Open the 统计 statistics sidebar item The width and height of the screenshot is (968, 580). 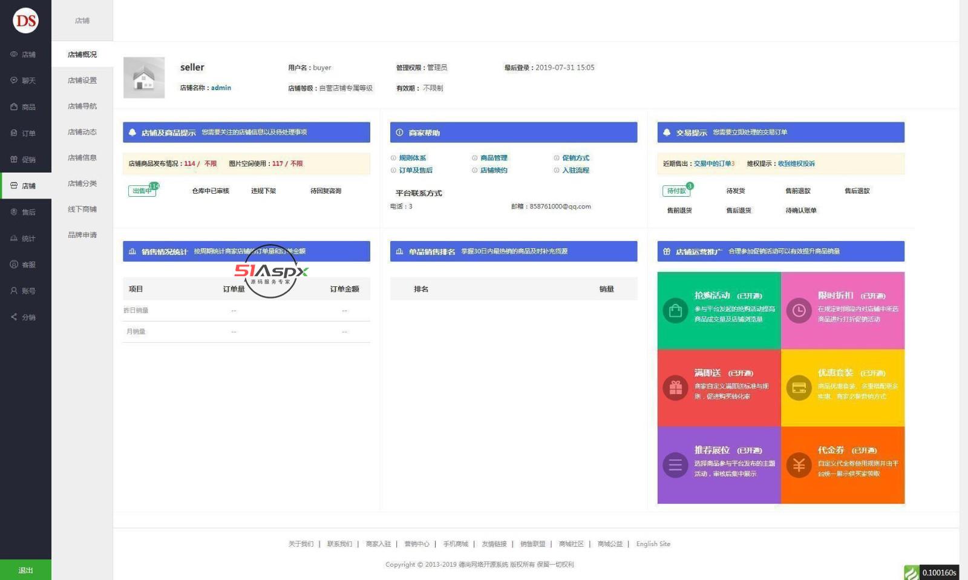click(x=25, y=239)
